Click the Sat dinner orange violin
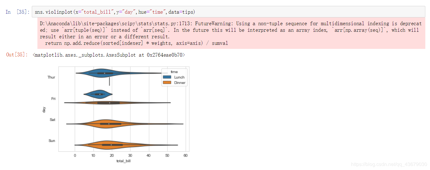 124,124
